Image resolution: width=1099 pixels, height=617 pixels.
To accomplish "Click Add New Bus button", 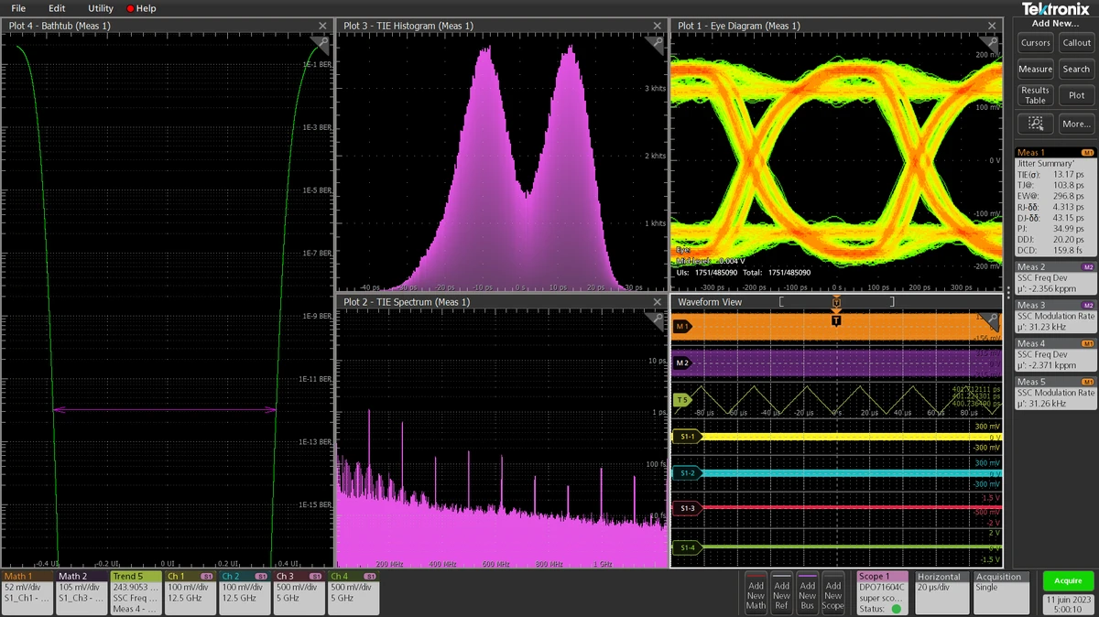I will click(807, 592).
